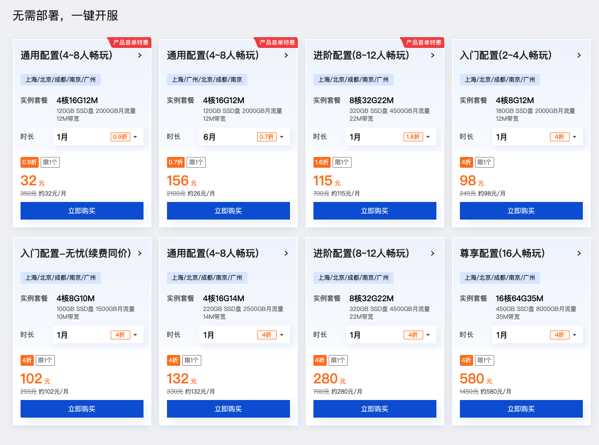The width and height of the screenshot is (599, 445).
Task: Click the orange 0.9折 tag above 32元
Action: click(29, 162)
